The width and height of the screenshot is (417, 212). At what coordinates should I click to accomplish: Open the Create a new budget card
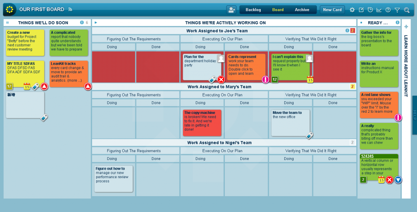[25, 43]
